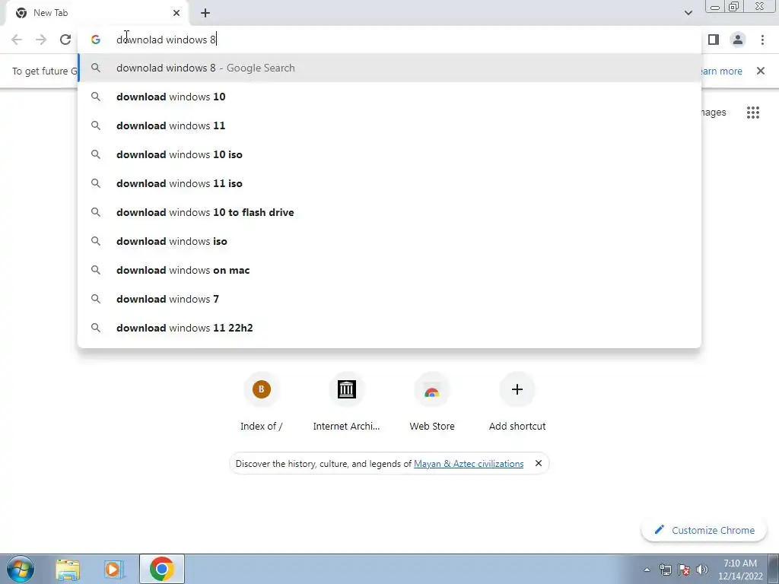Open the user profile avatar
This screenshot has height=584, width=779.
coord(738,40)
